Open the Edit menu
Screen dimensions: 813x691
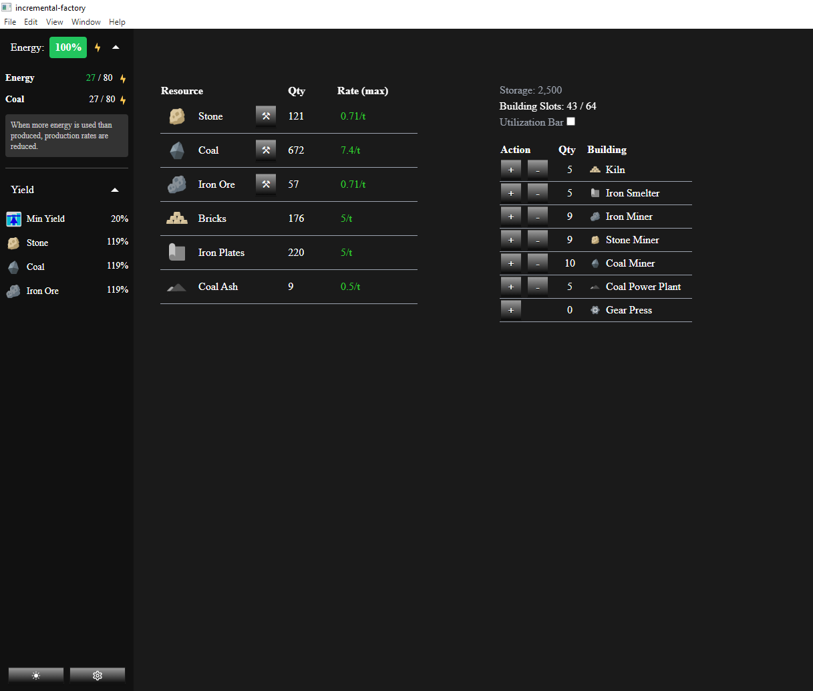coord(31,22)
